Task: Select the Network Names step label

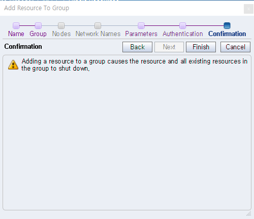Action: 98,34
